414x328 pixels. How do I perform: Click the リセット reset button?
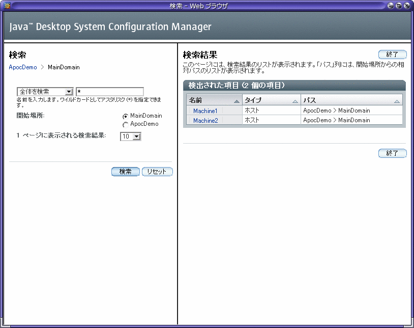(x=157, y=172)
